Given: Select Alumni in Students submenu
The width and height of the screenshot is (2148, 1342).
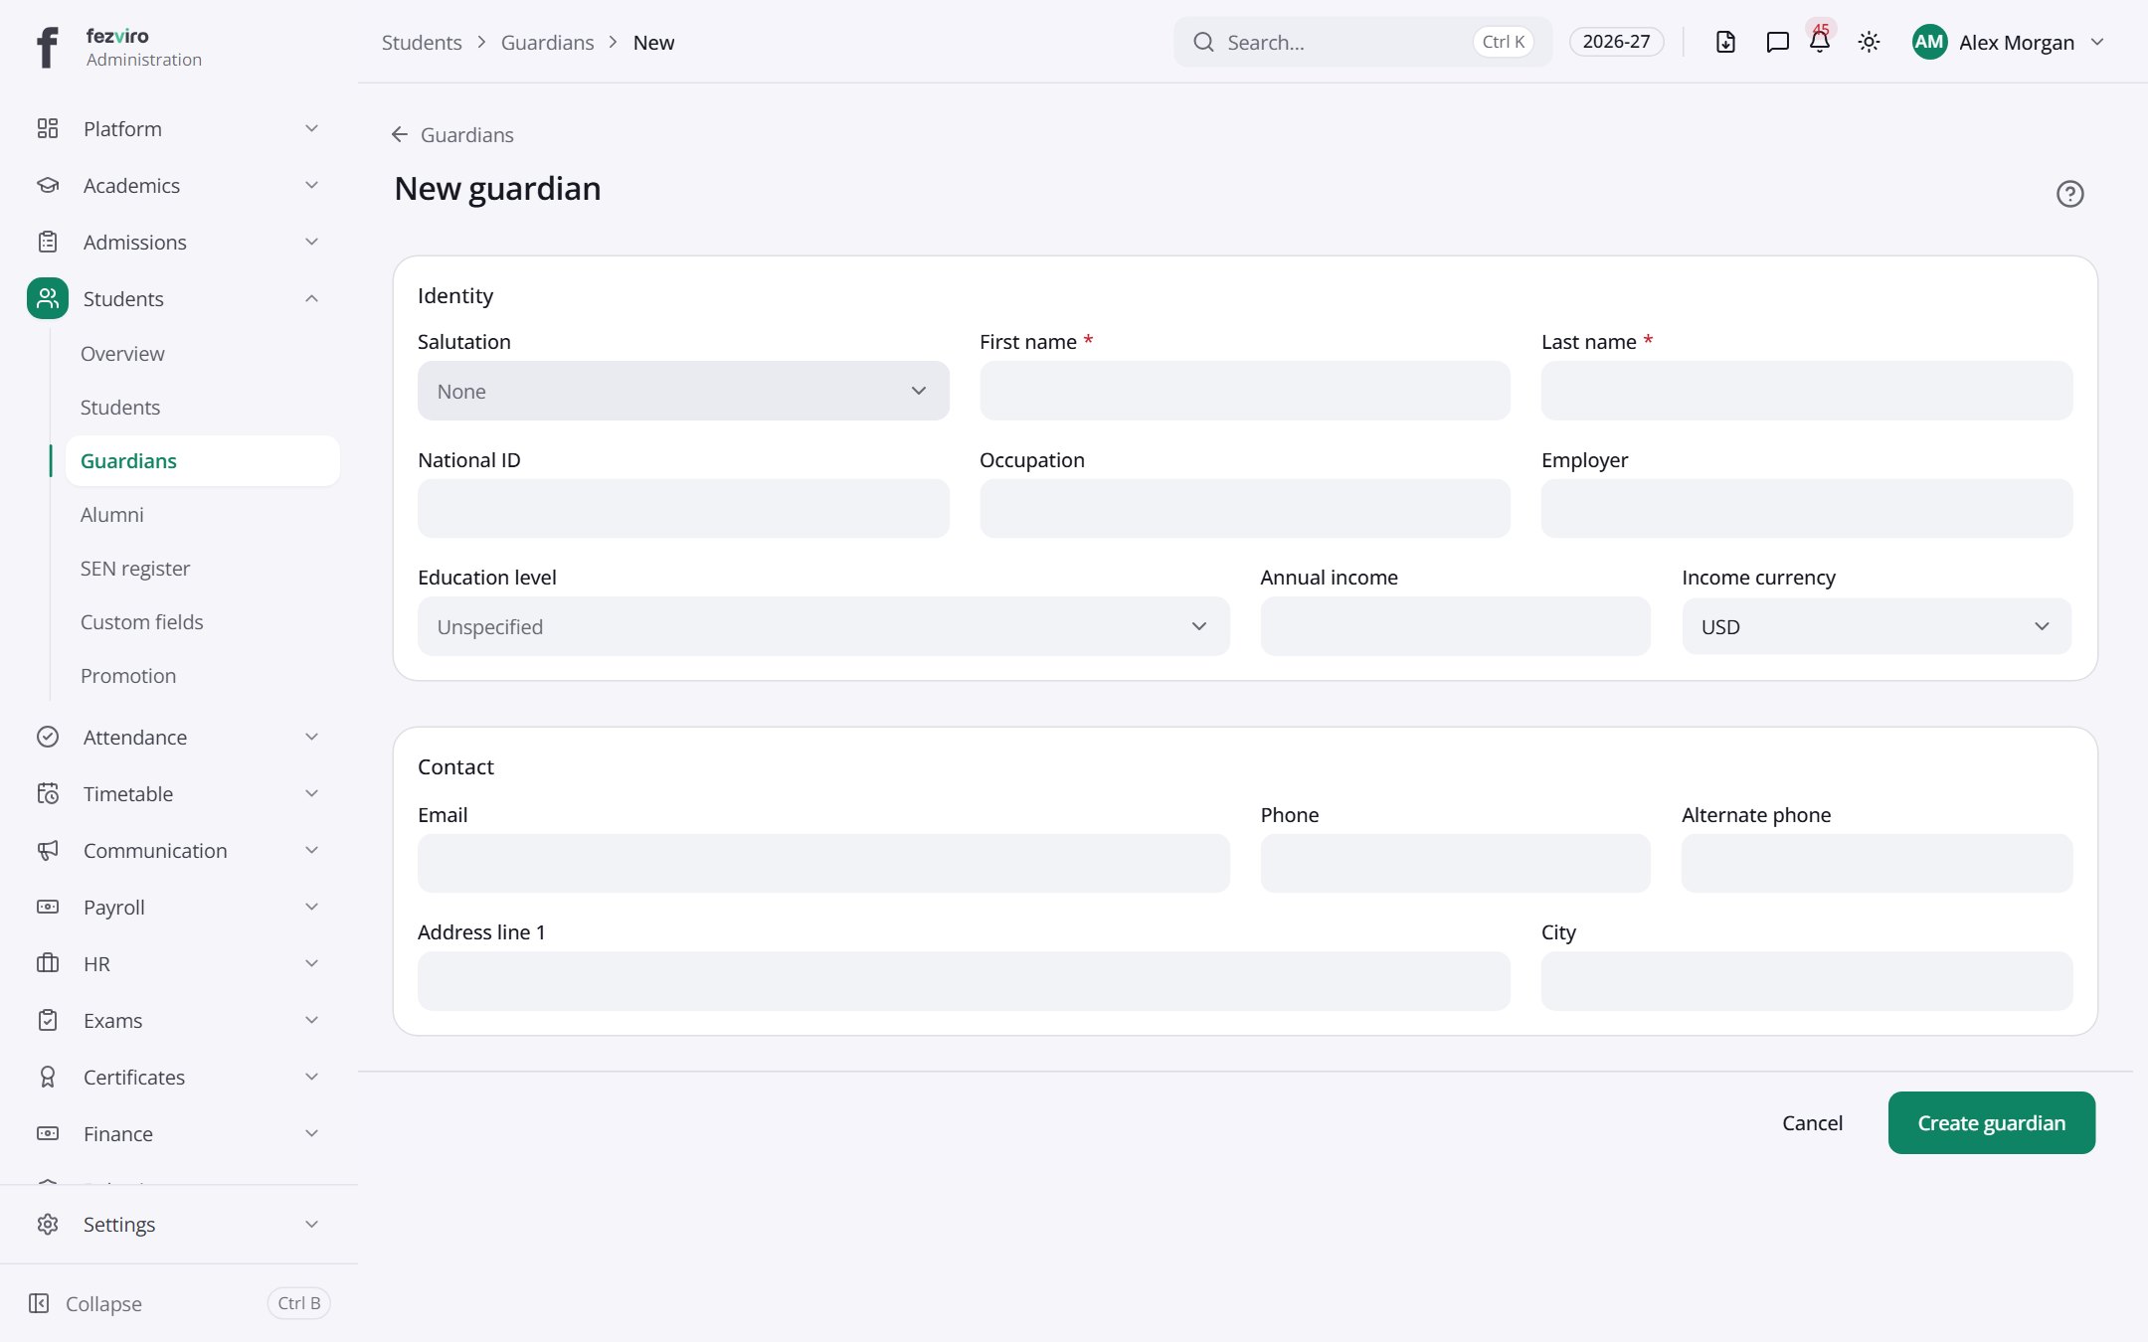Looking at the screenshot, I should (111, 515).
